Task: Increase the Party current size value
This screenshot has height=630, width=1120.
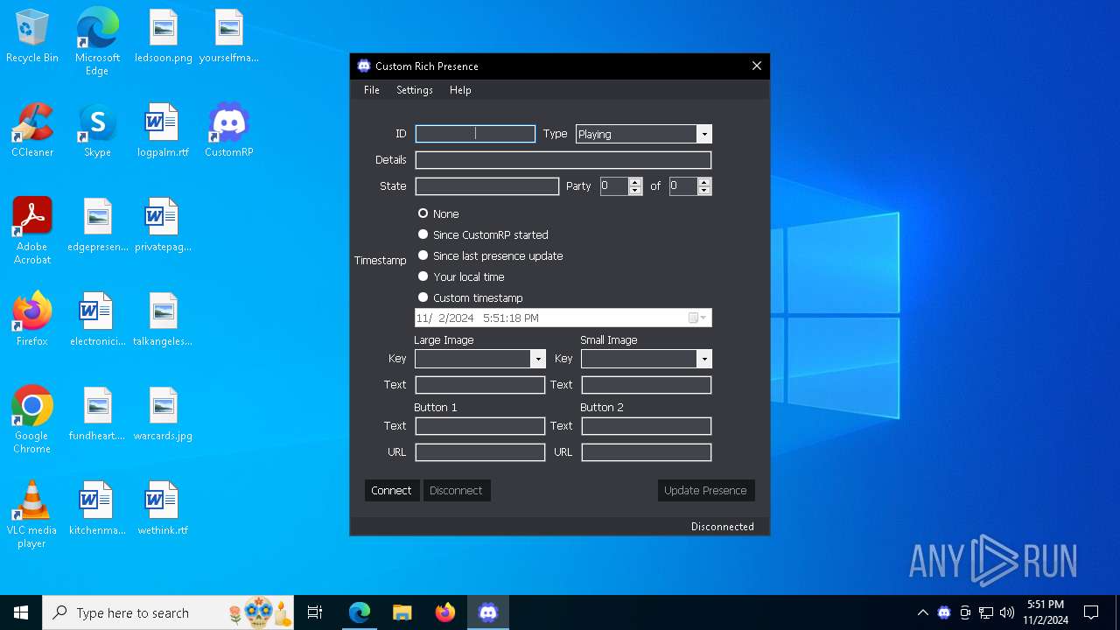Action: coord(635,182)
